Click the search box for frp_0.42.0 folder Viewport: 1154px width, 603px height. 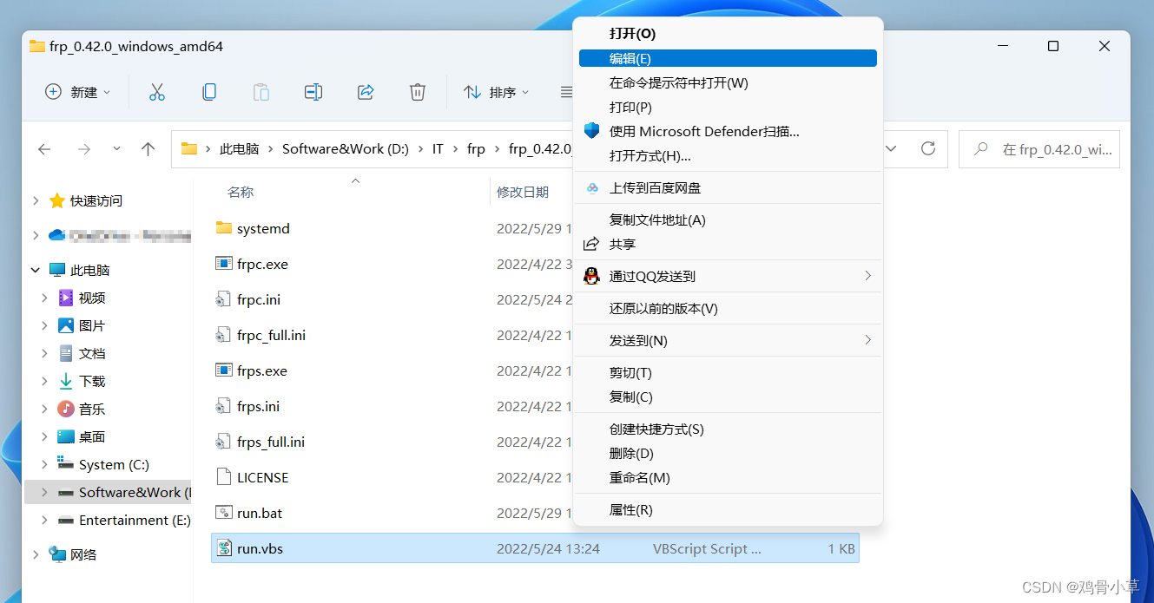[x=1039, y=149]
